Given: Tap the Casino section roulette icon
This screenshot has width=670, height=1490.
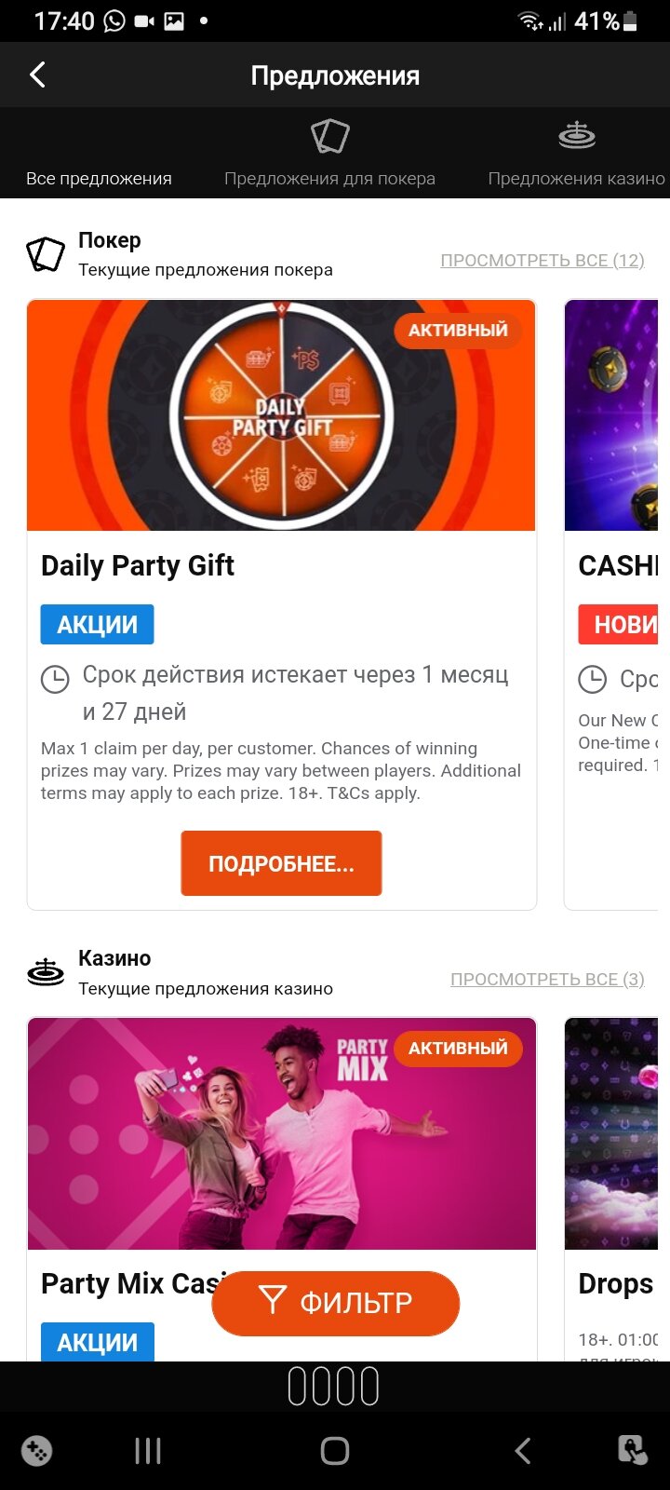Looking at the screenshot, I should 46,972.
